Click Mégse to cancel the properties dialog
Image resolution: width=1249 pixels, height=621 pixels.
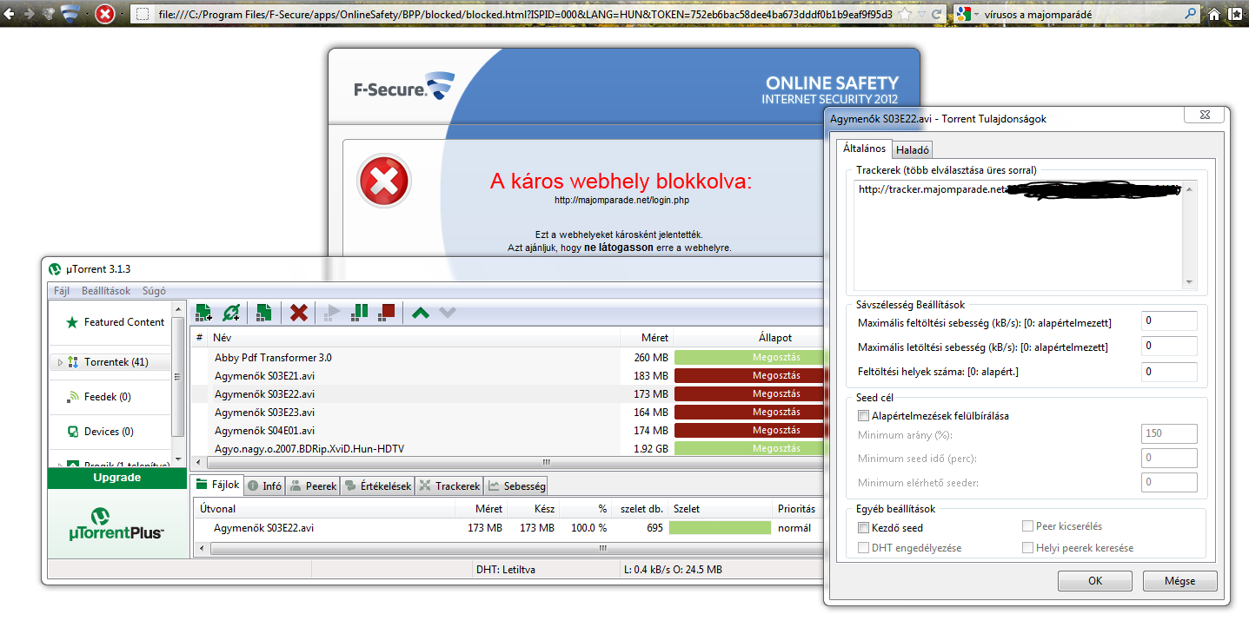pyautogui.click(x=1179, y=581)
